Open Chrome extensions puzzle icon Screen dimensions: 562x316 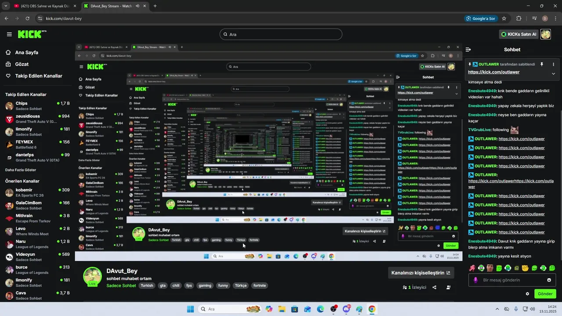tap(519, 18)
